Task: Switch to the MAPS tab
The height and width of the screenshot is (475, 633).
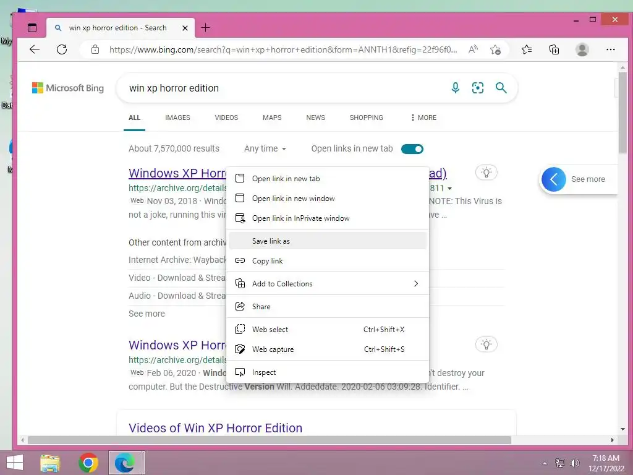Action: (x=272, y=118)
